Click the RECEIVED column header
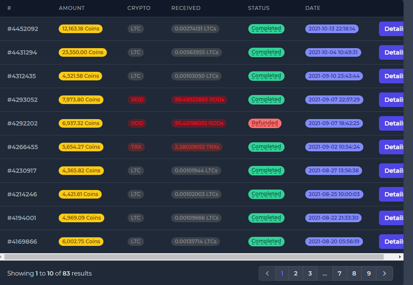 coord(186,8)
